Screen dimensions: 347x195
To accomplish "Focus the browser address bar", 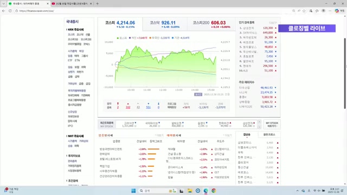I will coord(153,11).
